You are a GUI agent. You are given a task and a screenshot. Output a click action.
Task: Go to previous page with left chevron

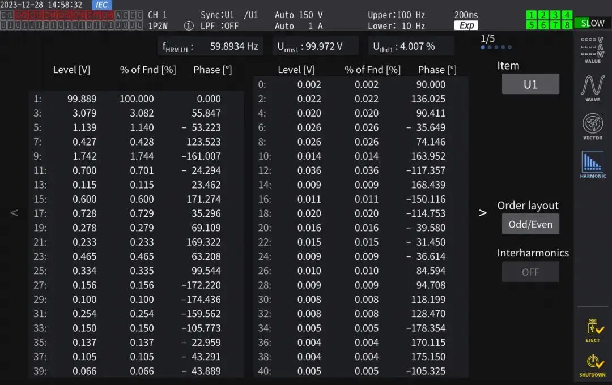[15, 213]
